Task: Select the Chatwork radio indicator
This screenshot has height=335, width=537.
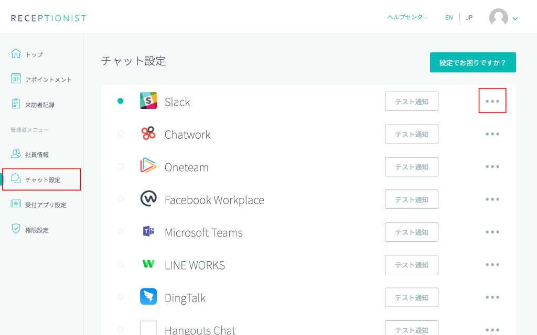Action: click(121, 134)
